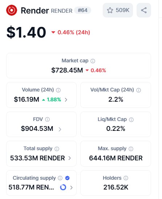
Task: Expand Volume (24h) details chevron
Action: point(66,100)
